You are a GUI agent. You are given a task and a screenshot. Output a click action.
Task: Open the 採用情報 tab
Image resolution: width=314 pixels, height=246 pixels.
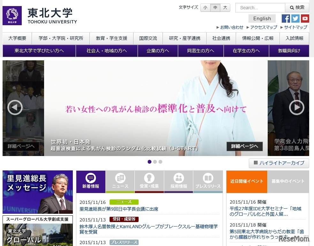pyautogui.click(x=179, y=181)
